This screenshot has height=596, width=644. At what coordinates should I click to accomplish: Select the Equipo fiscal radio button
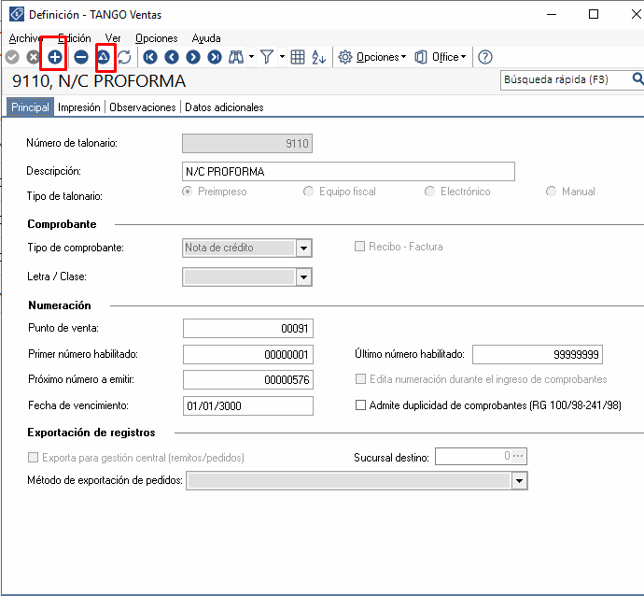[308, 192]
